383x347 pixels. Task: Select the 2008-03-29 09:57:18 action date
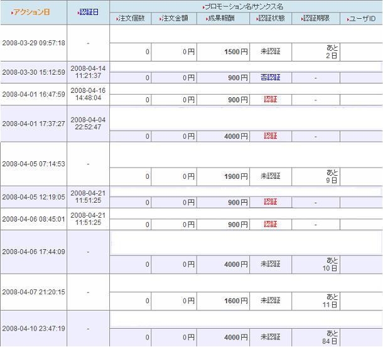tap(34, 43)
